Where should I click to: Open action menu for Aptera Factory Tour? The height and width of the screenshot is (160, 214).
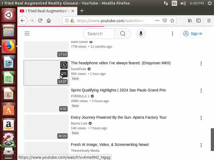[x=201, y=118]
